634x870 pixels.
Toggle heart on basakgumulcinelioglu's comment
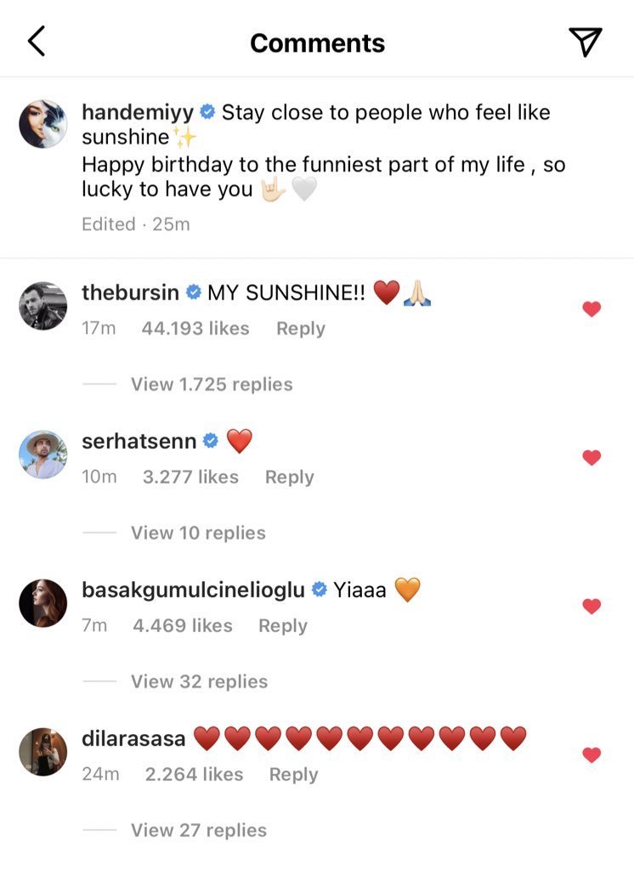592,607
